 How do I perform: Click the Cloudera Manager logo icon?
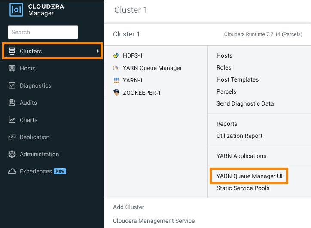coord(16,10)
